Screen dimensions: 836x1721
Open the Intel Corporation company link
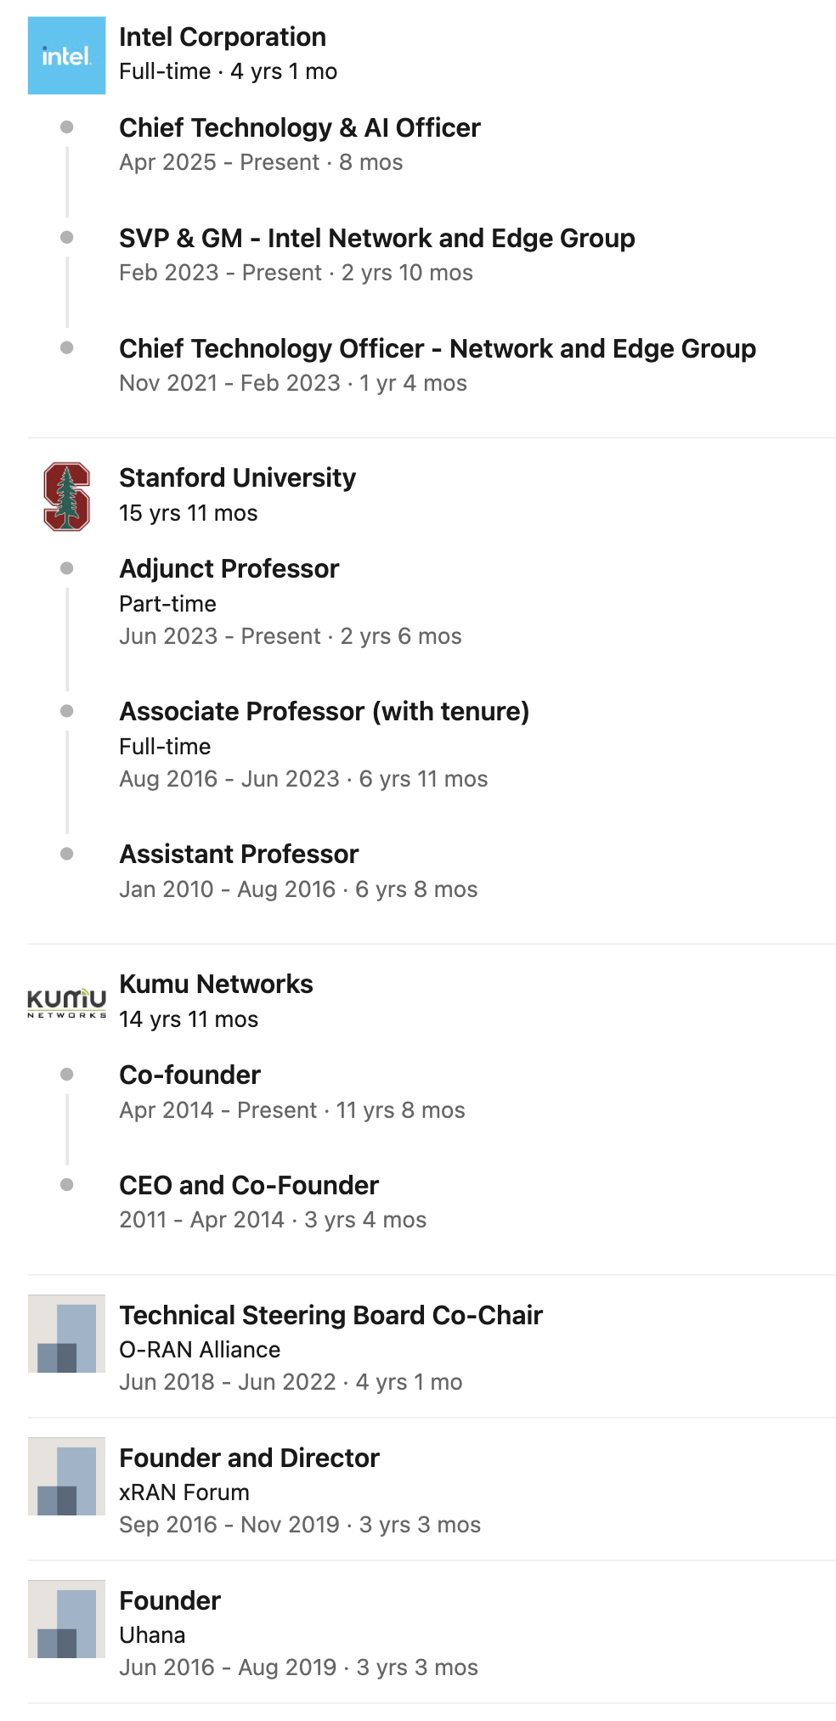[223, 37]
